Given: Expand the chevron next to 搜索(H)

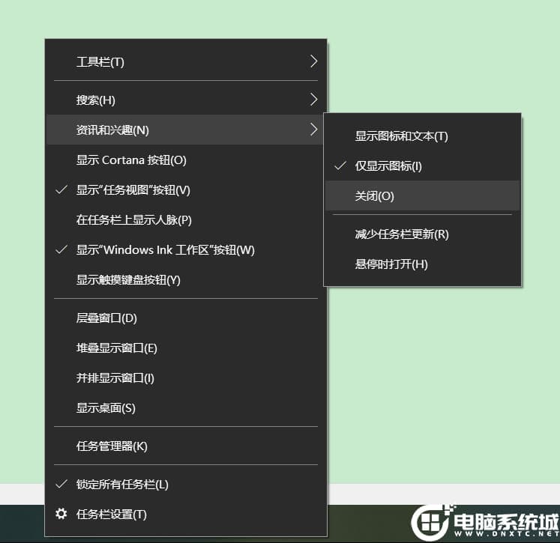Looking at the screenshot, I should pyautogui.click(x=313, y=100).
